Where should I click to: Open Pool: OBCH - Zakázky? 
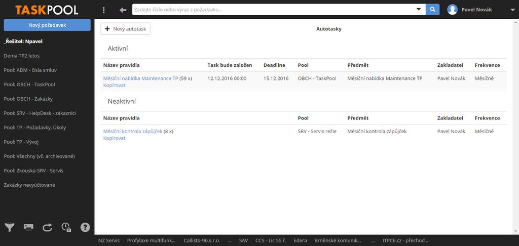pyautogui.click(x=28, y=99)
